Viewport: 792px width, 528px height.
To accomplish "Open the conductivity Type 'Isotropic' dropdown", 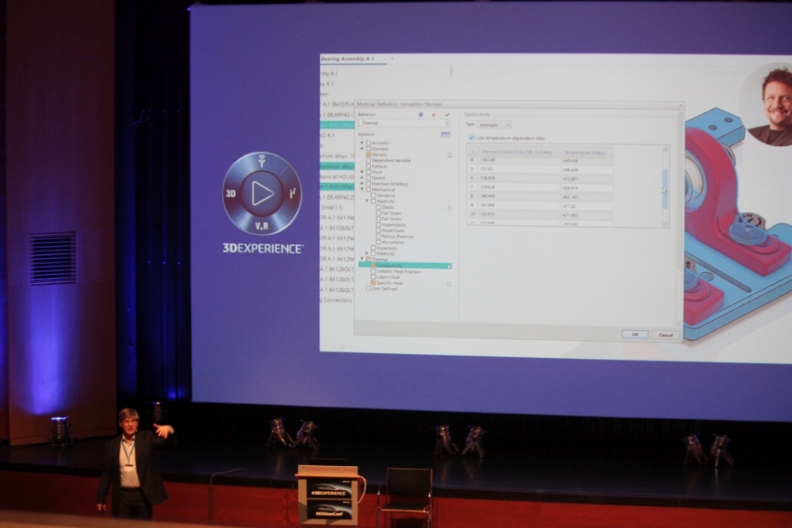I will coord(494,125).
